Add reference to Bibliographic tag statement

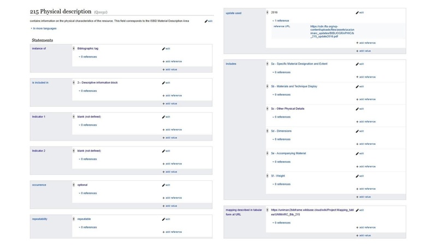click(x=172, y=62)
